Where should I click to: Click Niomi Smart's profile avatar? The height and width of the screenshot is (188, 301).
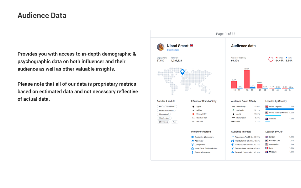(x=161, y=47)
